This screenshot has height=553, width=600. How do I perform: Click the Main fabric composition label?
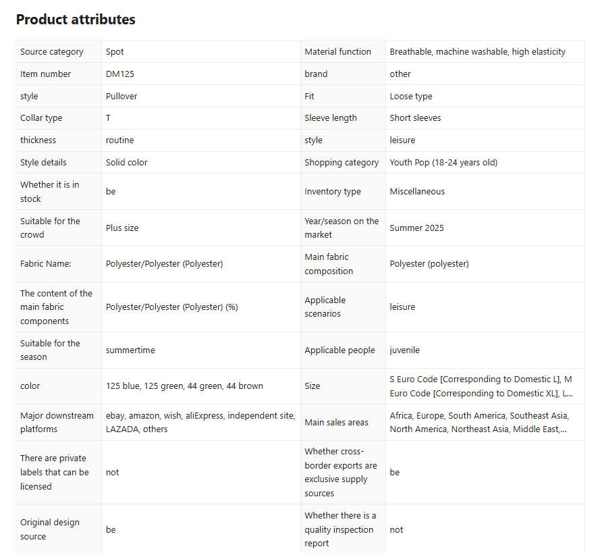[x=329, y=264]
